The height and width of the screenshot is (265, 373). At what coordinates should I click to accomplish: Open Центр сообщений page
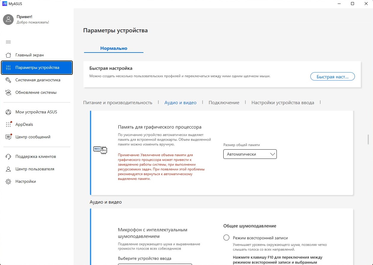(37, 137)
